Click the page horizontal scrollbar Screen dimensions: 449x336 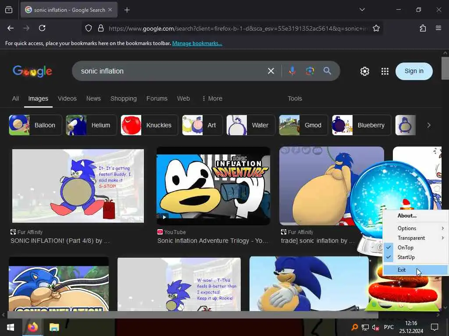192,315
